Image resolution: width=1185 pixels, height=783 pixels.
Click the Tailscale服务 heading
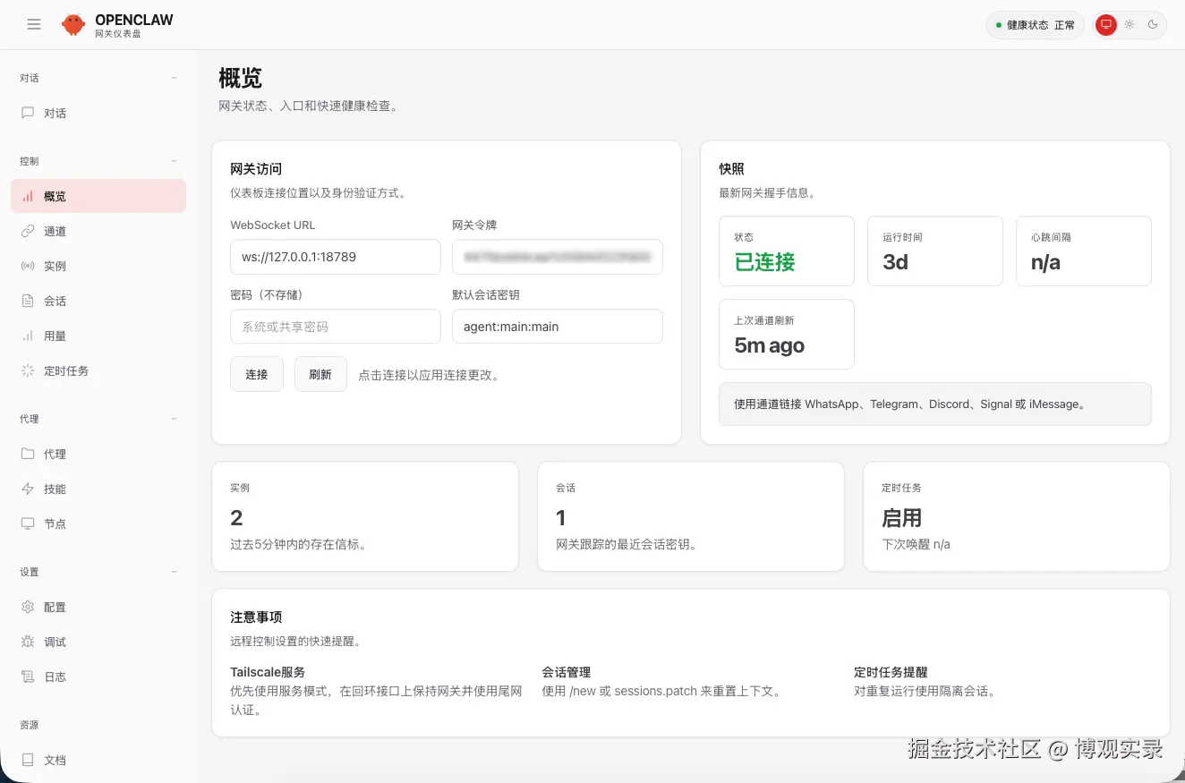click(269, 672)
